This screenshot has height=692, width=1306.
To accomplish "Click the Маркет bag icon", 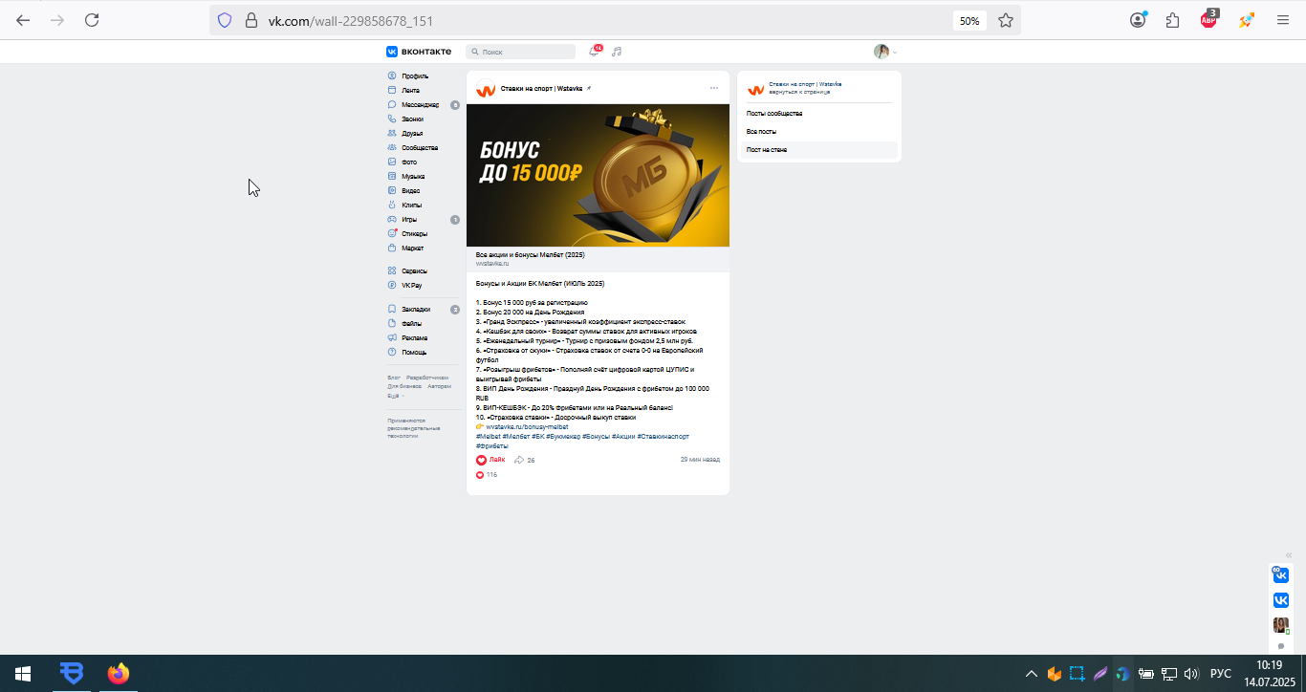I will (x=392, y=248).
